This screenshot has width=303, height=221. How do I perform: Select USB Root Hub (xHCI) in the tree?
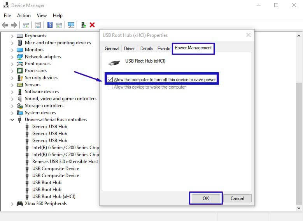[54, 197]
